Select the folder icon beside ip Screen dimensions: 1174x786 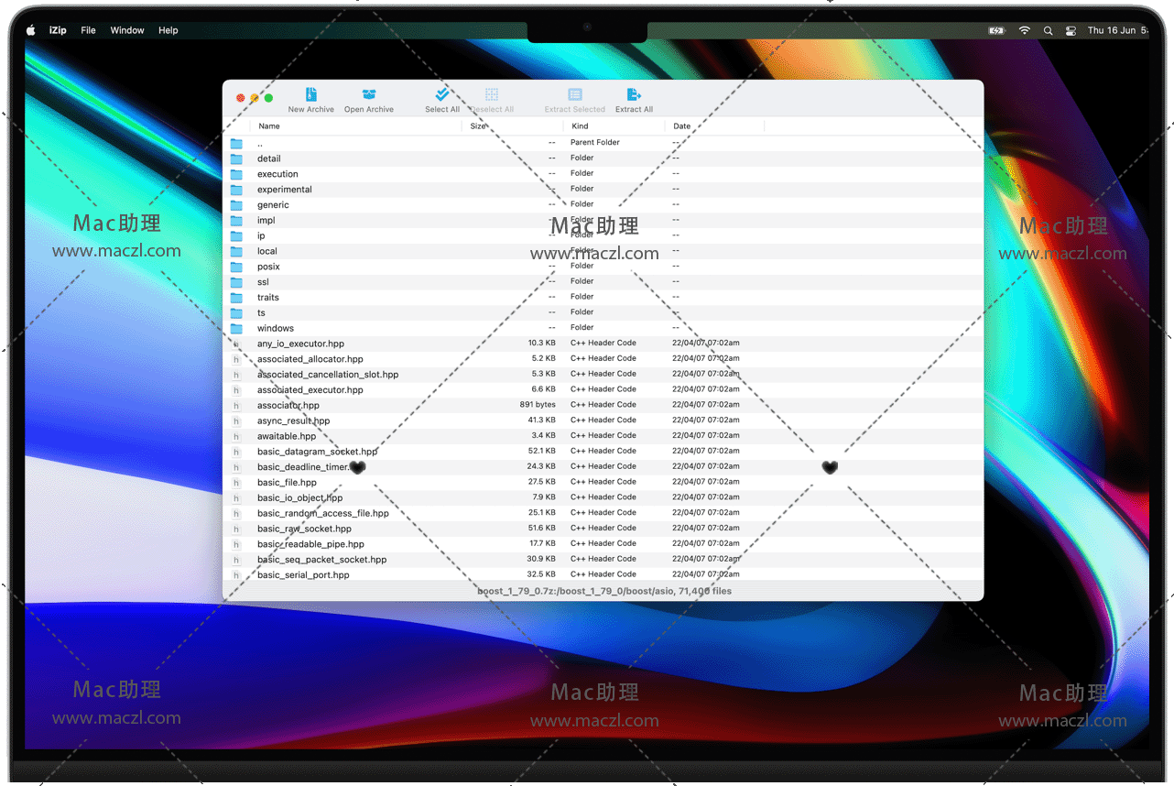[236, 235]
